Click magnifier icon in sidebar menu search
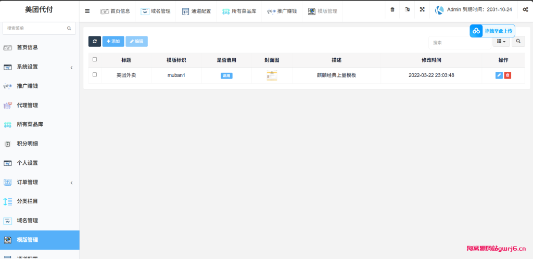The height and width of the screenshot is (259, 533). click(x=69, y=29)
